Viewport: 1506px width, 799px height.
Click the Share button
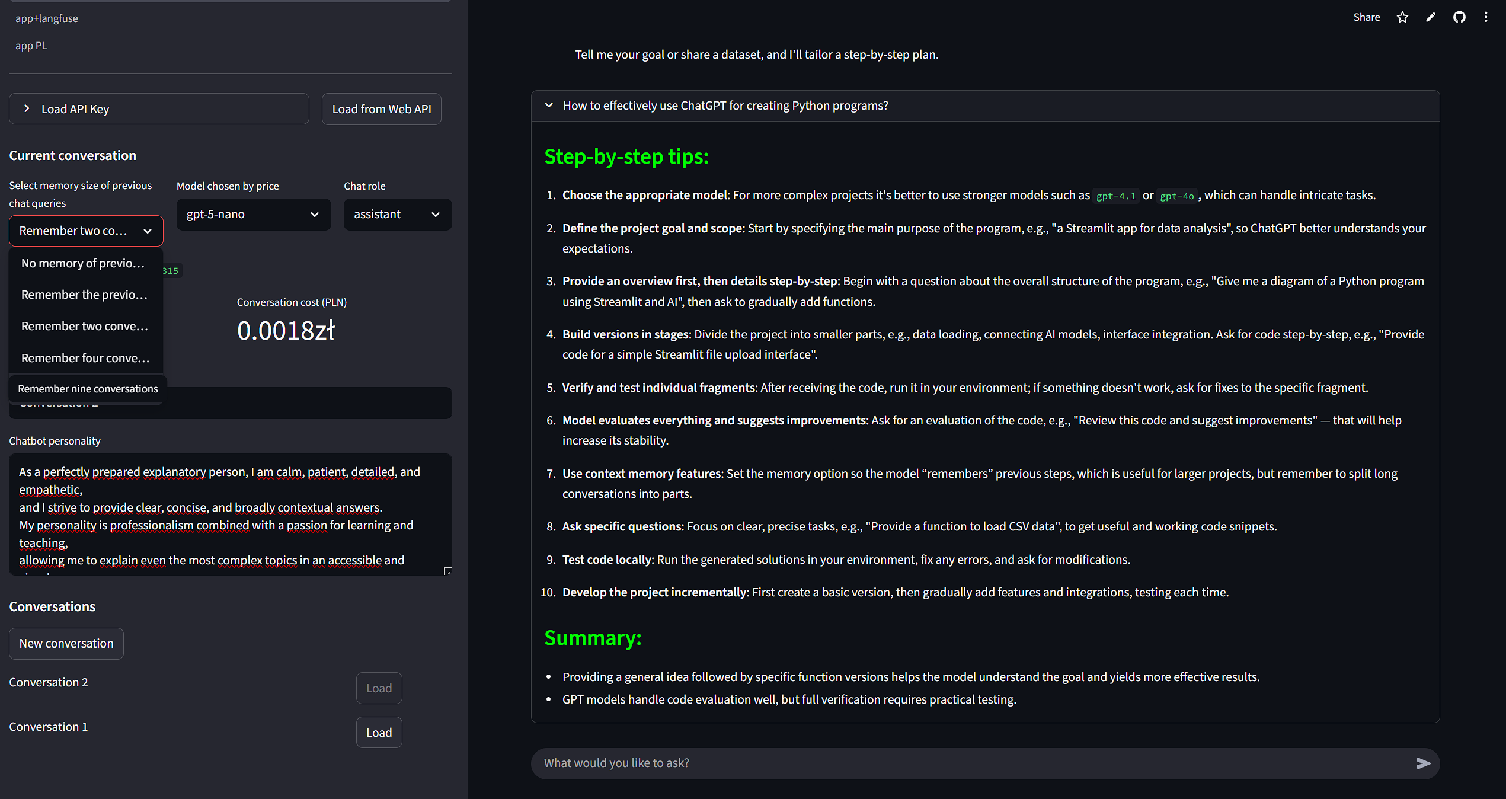point(1366,17)
